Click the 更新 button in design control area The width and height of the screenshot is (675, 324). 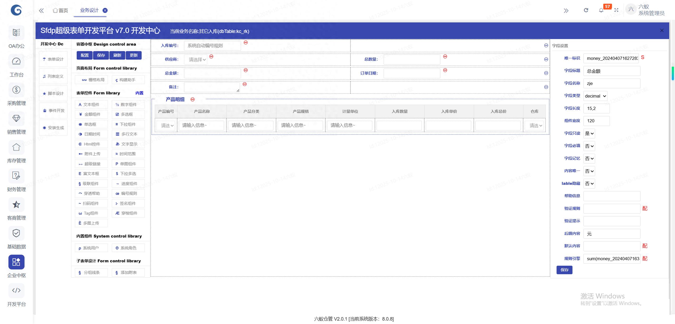133,55
